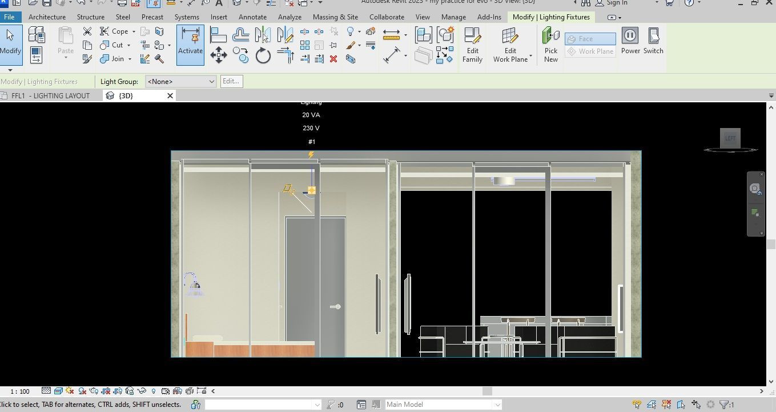
Task: Click the Move tool icon
Action: point(219,55)
